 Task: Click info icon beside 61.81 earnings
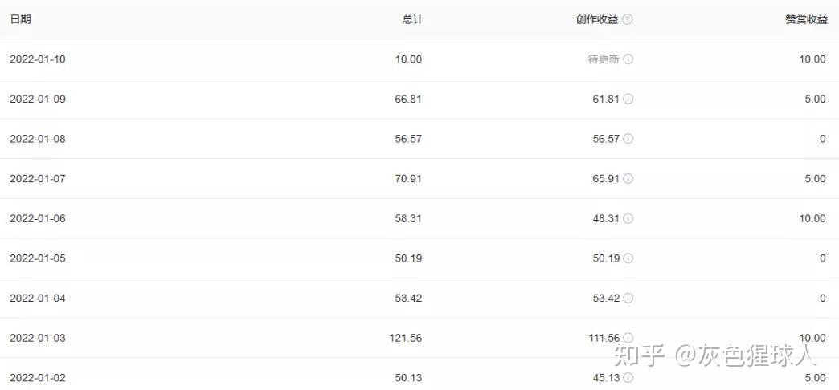pos(628,100)
